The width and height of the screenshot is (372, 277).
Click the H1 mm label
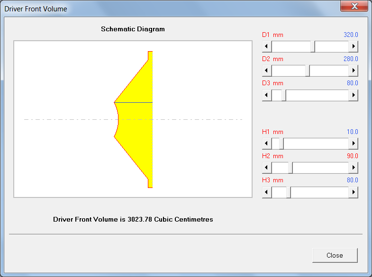click(272, 132)
